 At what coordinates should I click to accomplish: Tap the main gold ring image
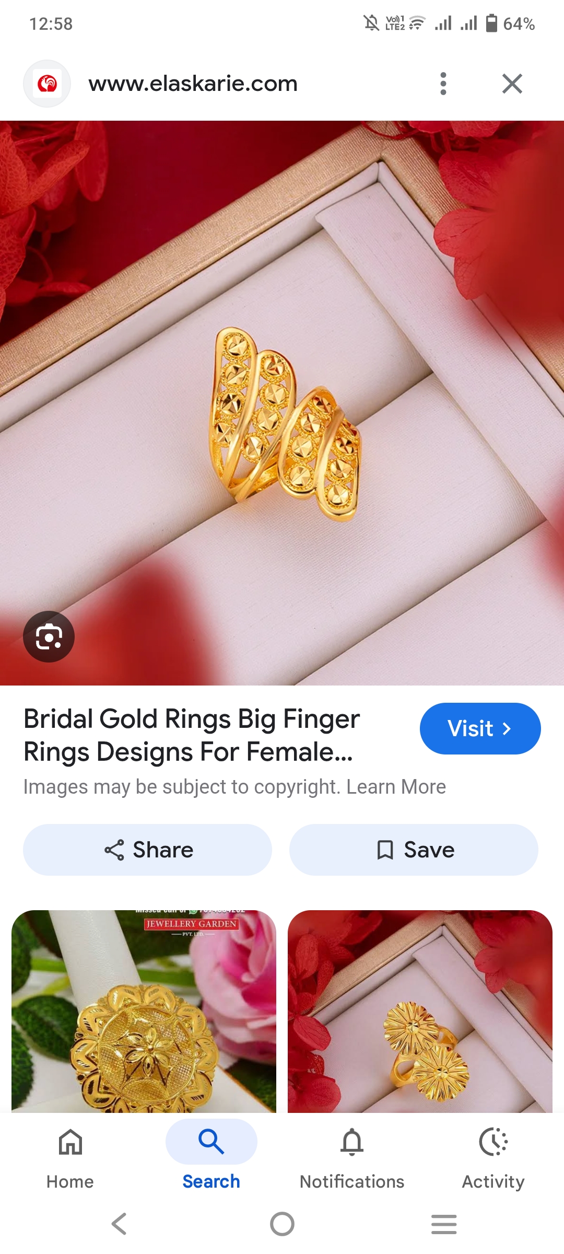point(282,403)
